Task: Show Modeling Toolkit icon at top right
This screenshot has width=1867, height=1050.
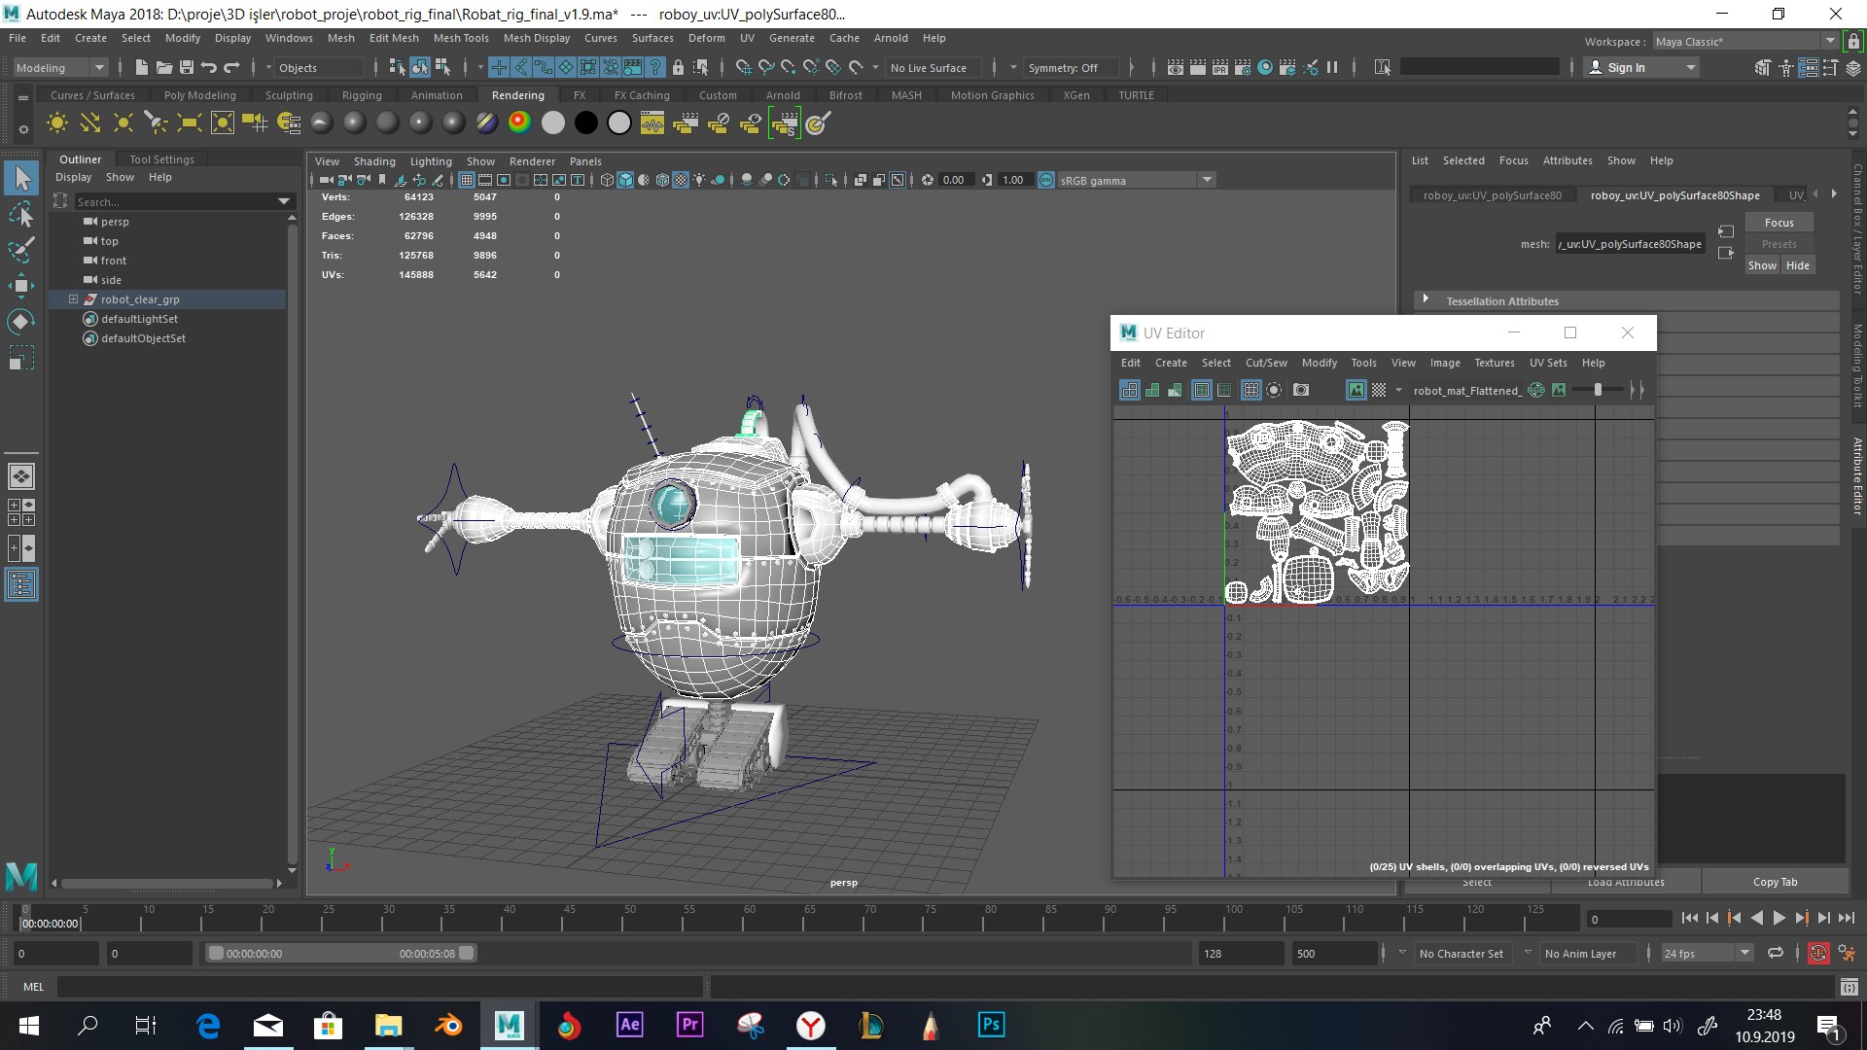Action: tap(1763, 68)
